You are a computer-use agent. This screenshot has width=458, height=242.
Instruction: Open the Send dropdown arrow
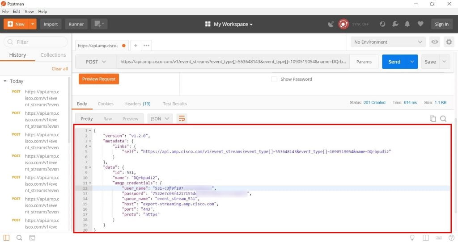412,62
